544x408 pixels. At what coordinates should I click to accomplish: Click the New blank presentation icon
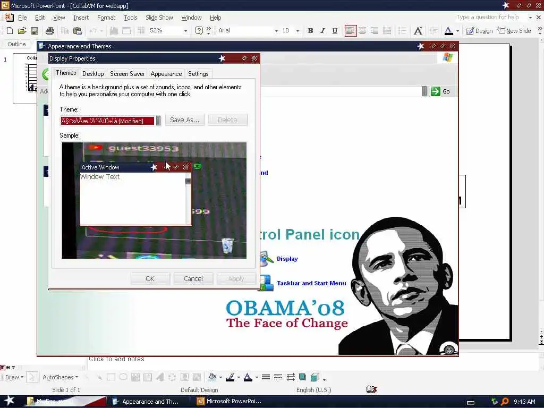pos(10,30)
